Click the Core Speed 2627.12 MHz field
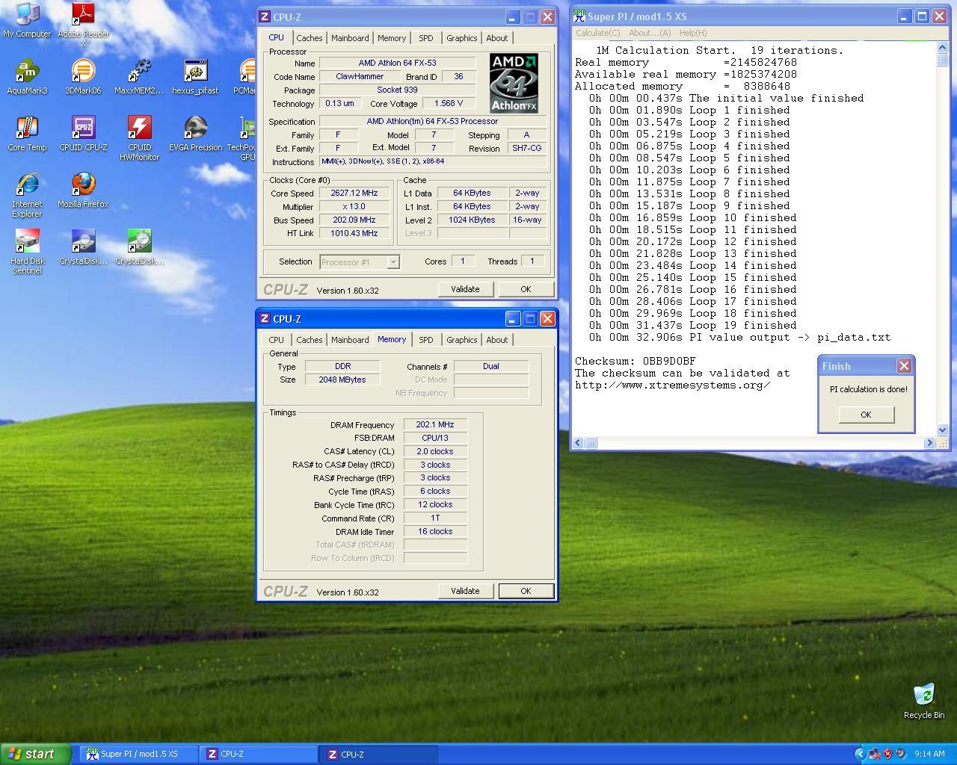This screenshot has height=765, width=957. [x=354, y=193]
